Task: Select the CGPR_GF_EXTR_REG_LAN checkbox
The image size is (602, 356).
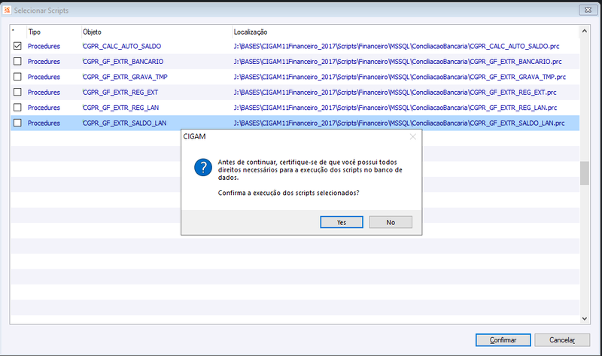Action: click(17, 108)
